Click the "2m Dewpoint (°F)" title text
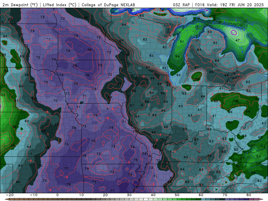The height and width of the screenshot is (201, 268). (x=20, y=5)
